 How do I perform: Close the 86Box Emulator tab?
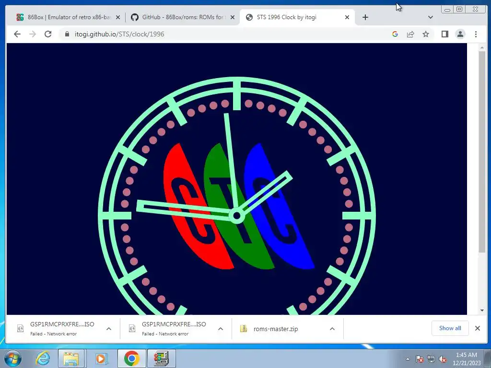[x=118, y=17]
